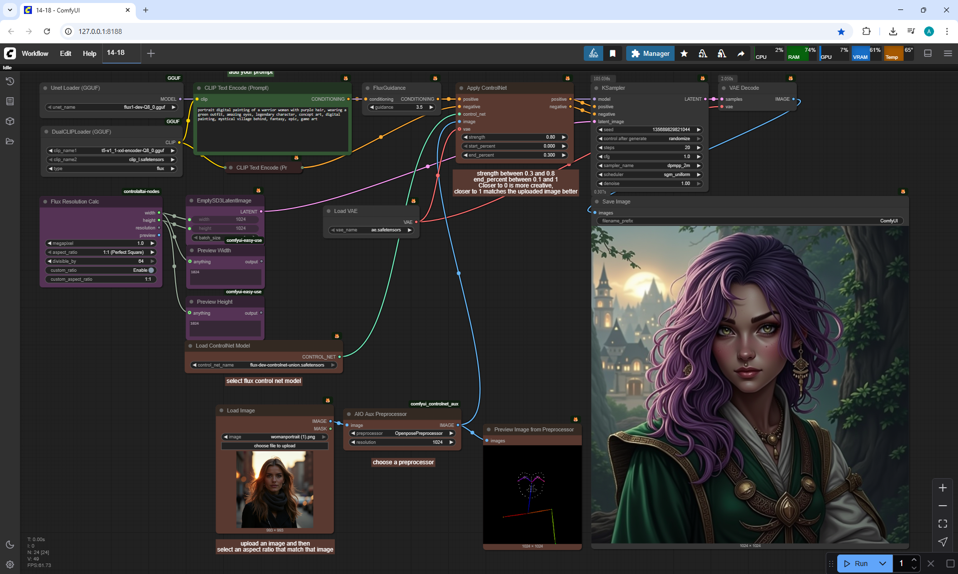The height and width of the screenshot is (574, 958).
Task: Click the fit view icon on canvas
Action: tap(943, 524)
